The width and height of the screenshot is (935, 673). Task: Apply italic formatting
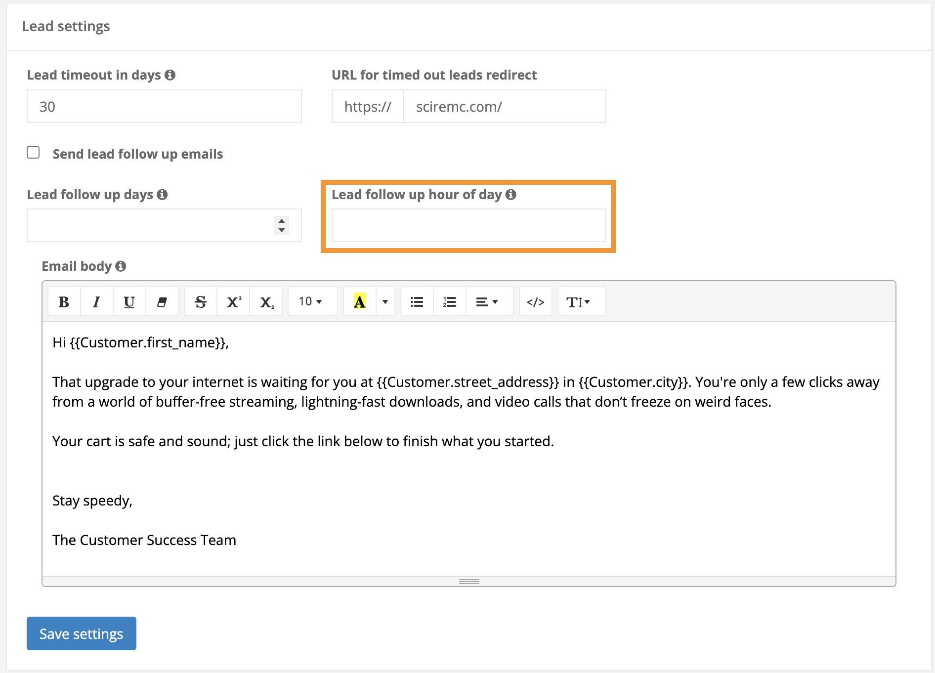click(96, 301)
